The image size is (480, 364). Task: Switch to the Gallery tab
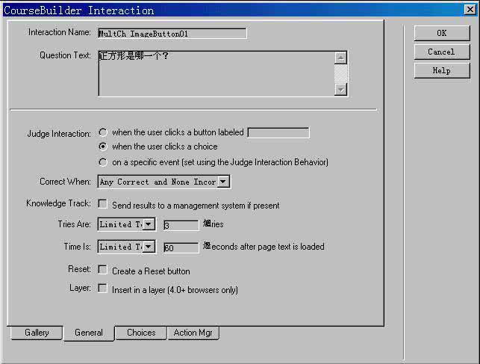click(37, 333)
